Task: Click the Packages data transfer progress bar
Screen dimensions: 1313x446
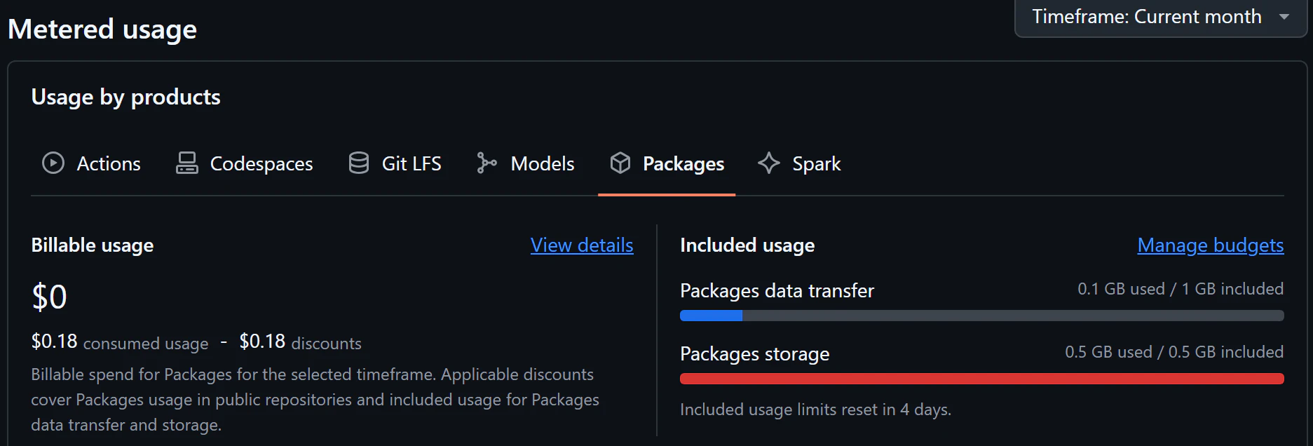Action: (981, 316)
